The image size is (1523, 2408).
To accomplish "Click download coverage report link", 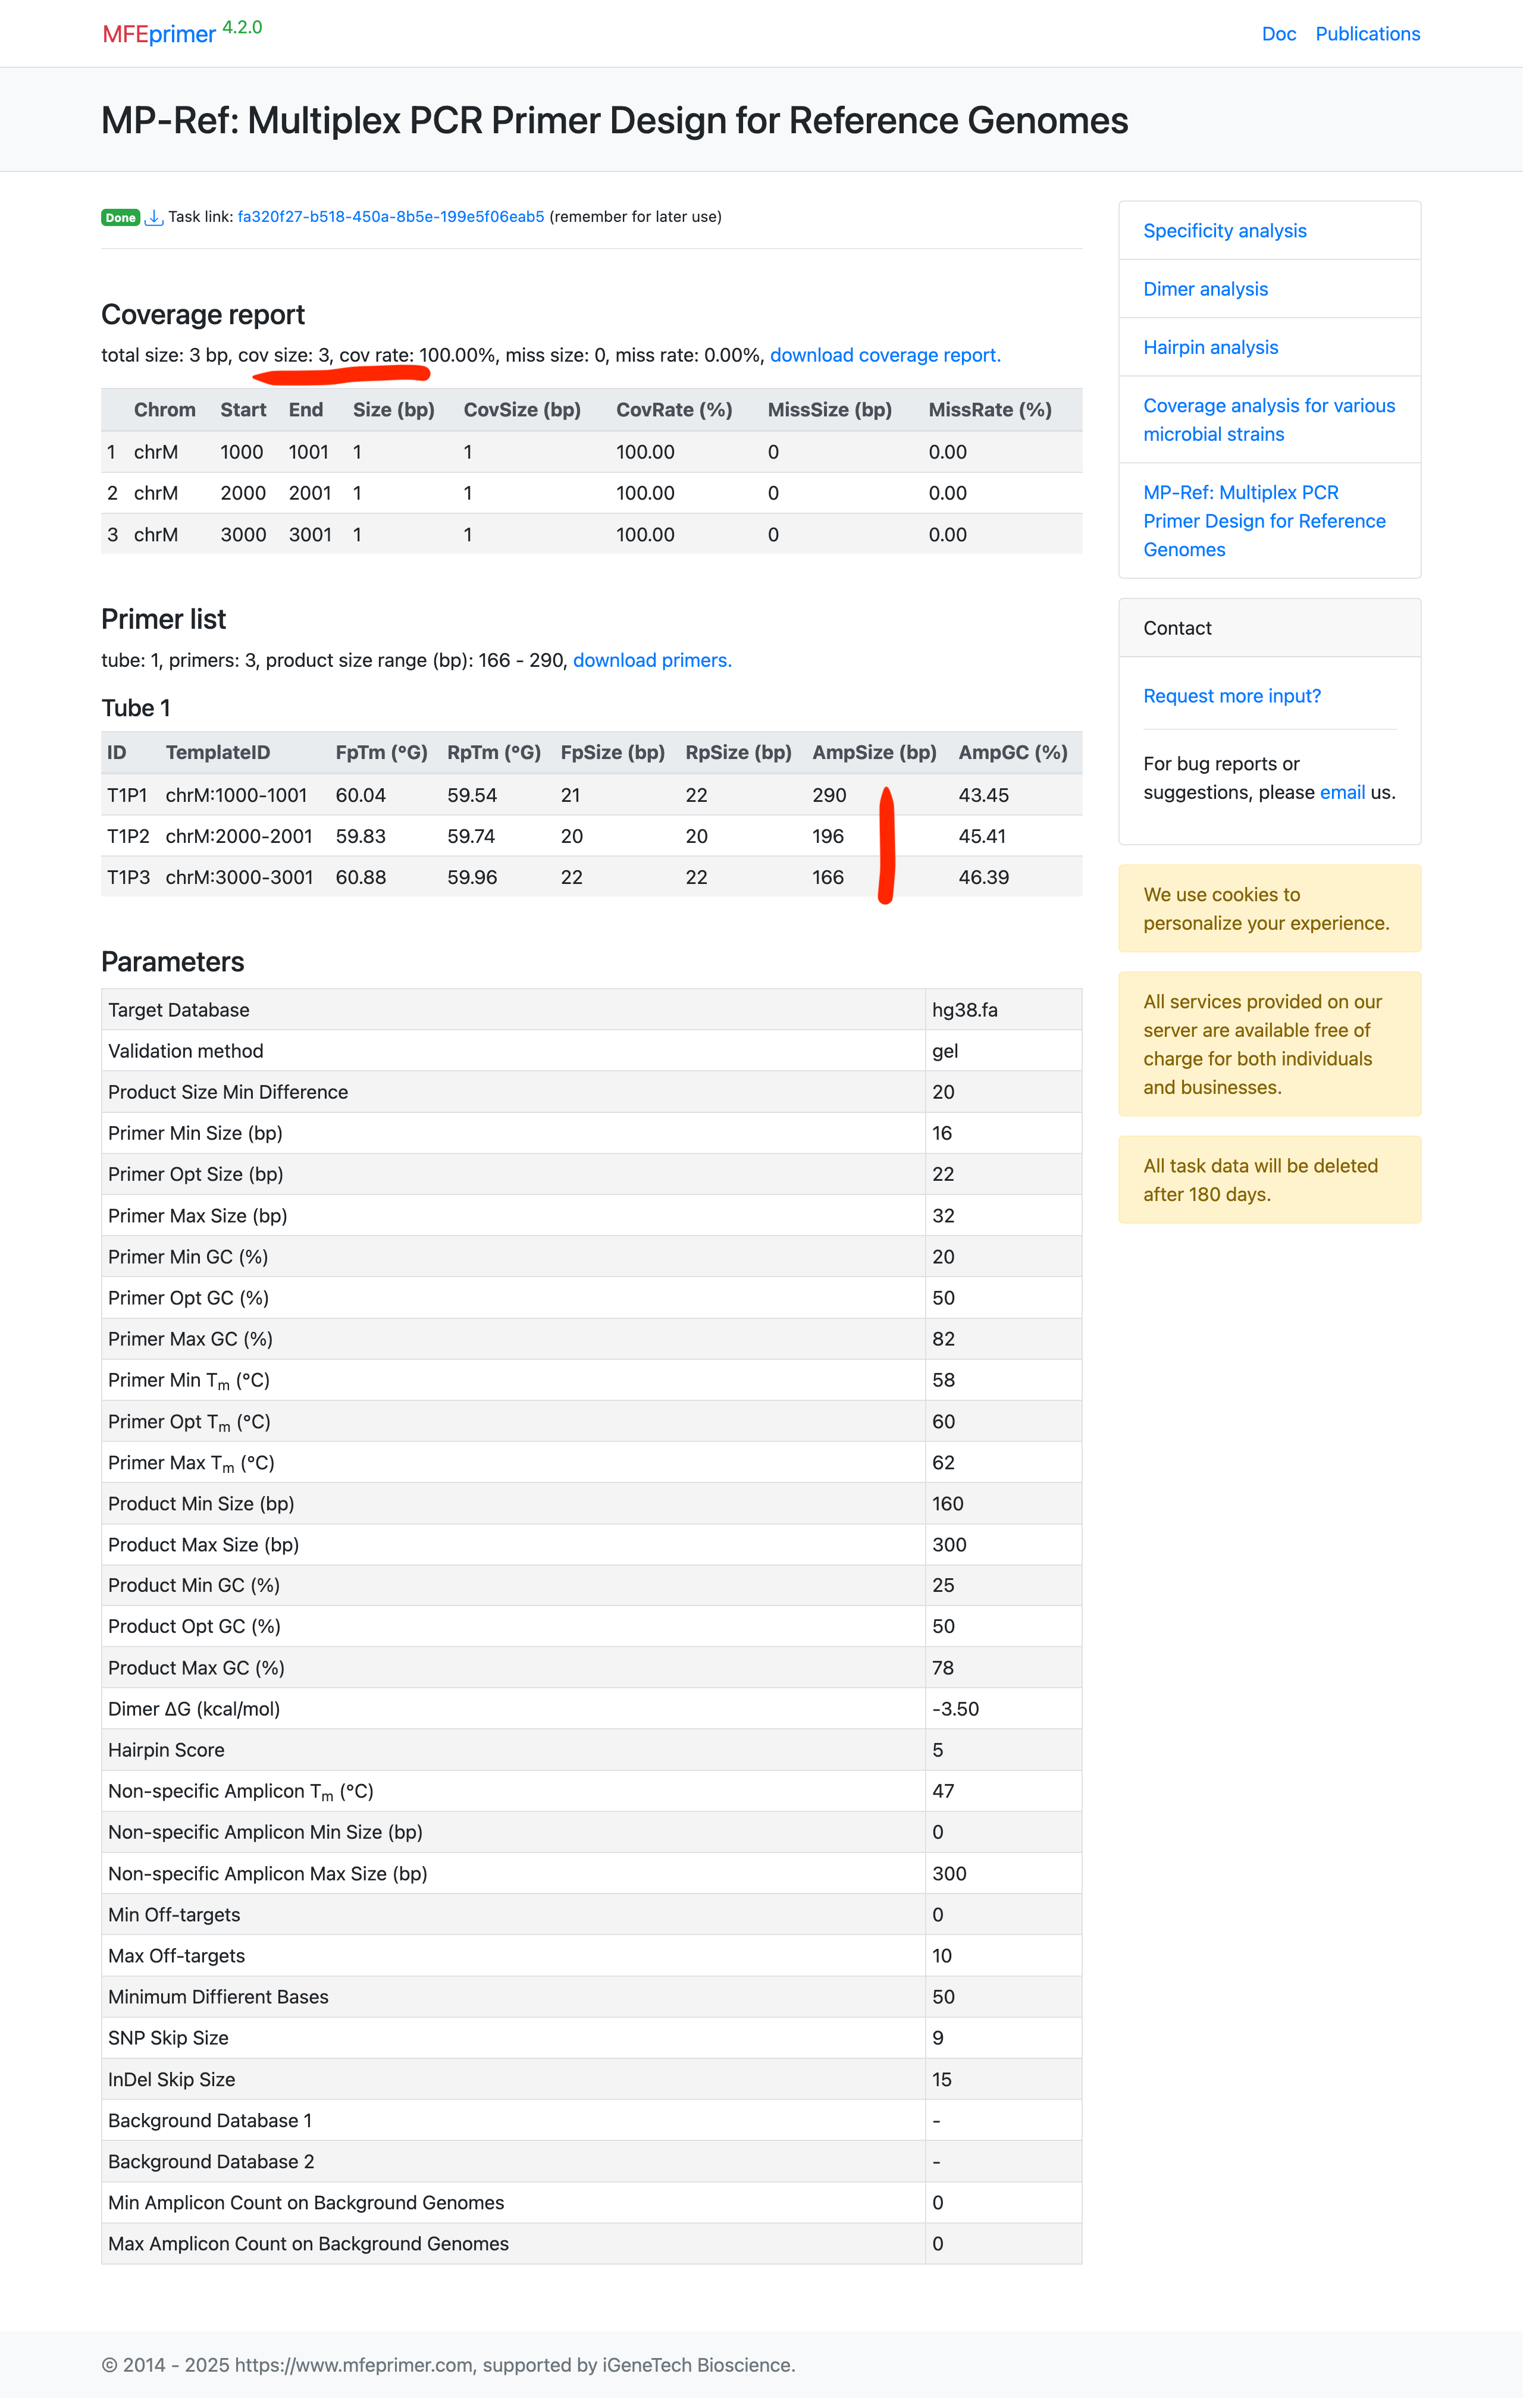I will 885,355.
